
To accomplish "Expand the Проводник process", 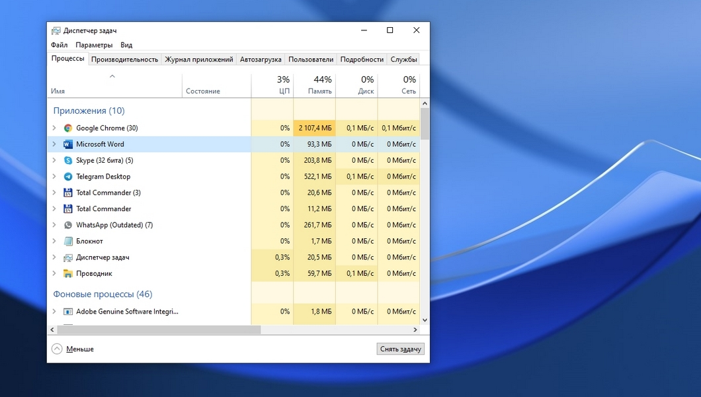I will point(54,273).
